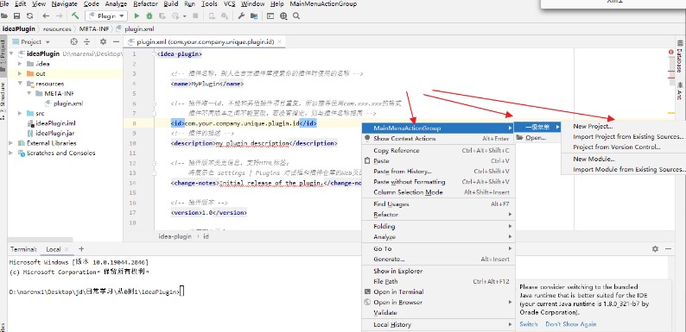Add a new terminal tab with plus

81,248
